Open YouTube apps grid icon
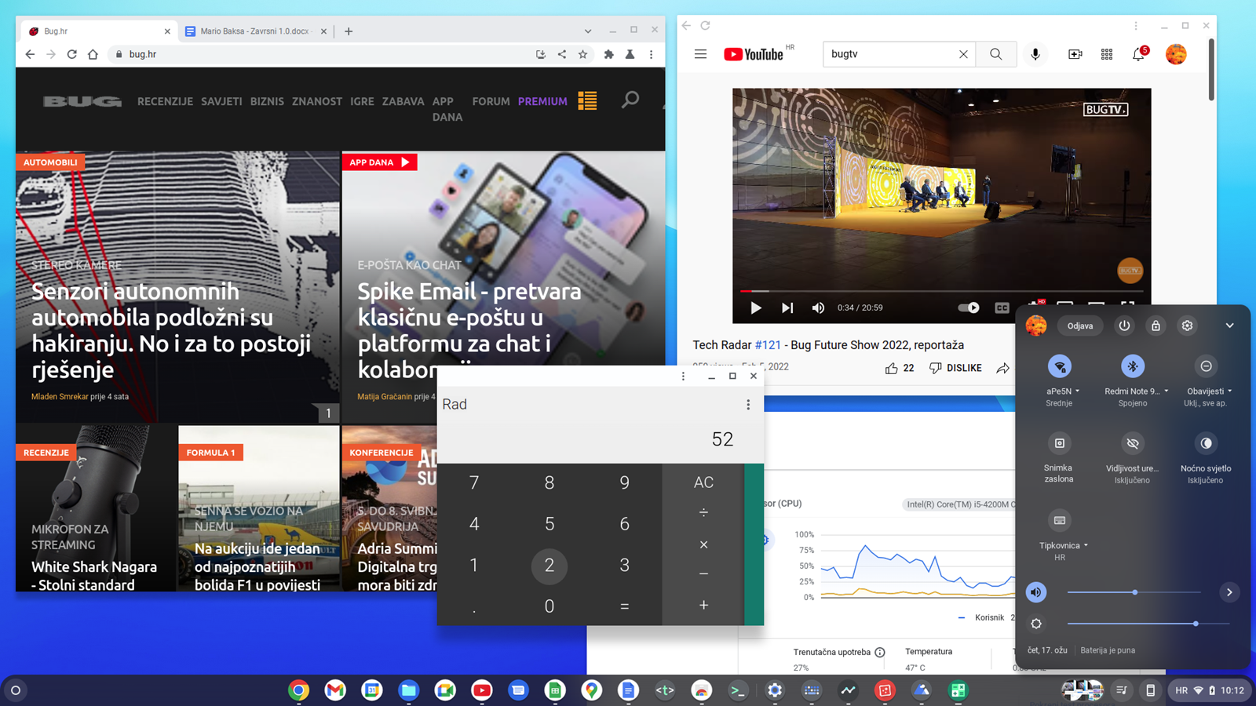The height and width of the screenshot is (706, 1256). pos(1106,54)
